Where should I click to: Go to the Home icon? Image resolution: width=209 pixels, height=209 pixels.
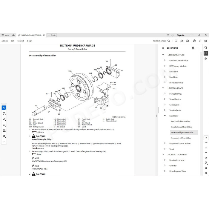13,35
